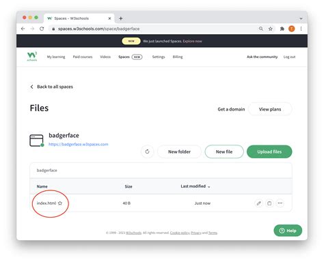Click the refresh files circular arrow icon
The image size is (324, 262).
pos(147,151)
